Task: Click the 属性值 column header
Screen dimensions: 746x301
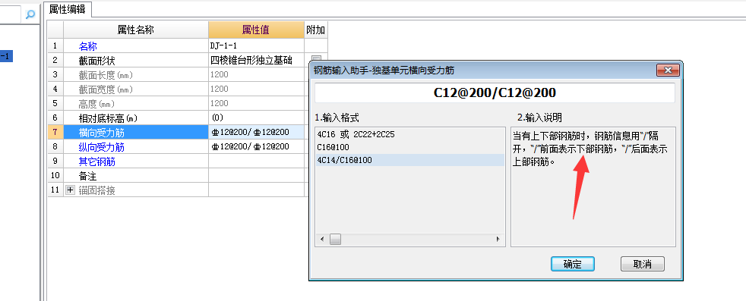Action: 257,30
